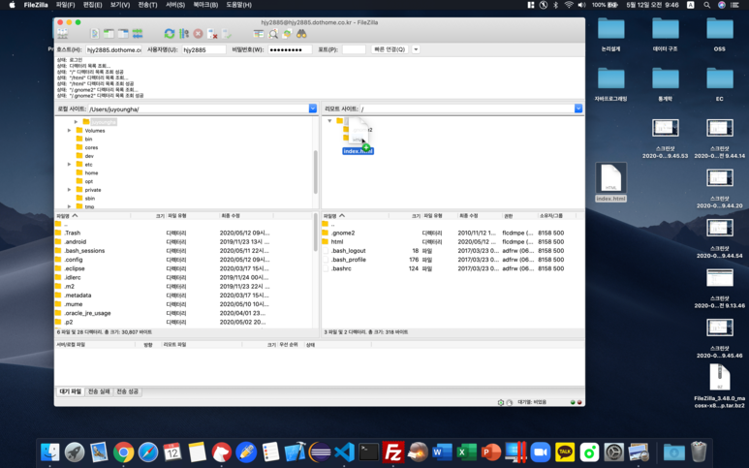Image resolution: width=749 pixels, height=468 pixels.
Task: Click the synchronized browsing toolbar icon
Action: click(x=287, y=34)
